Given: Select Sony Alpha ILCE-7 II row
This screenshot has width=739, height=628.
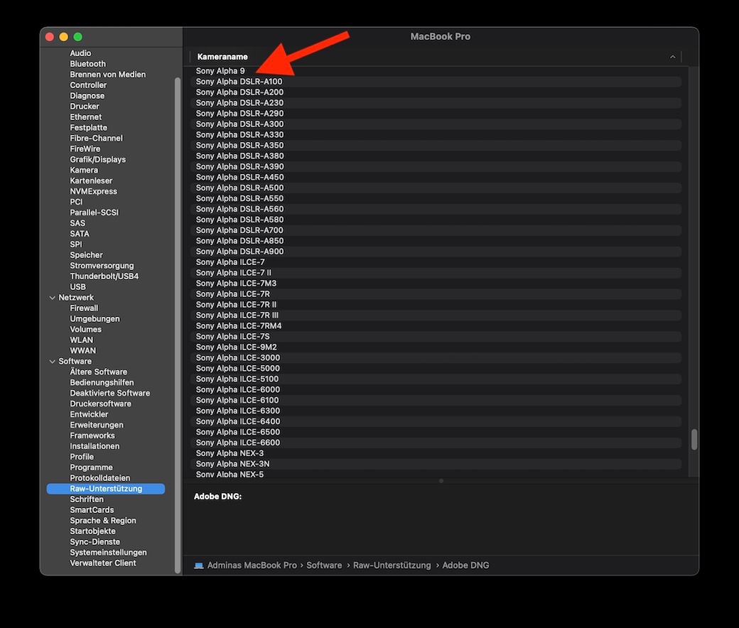Looking at the screenshot, I should pos(436,273).
